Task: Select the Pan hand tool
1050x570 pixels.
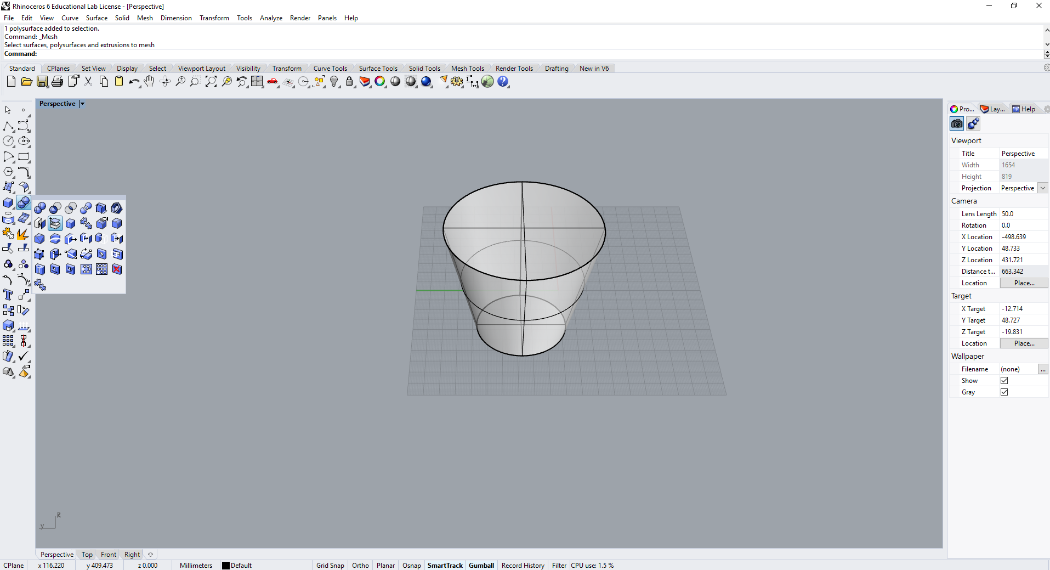Action: click(x=149, y=82)
